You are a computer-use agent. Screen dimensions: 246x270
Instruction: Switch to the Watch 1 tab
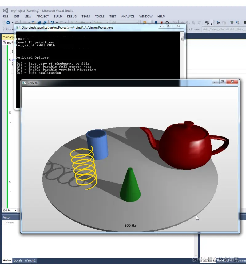click(30, 260)
